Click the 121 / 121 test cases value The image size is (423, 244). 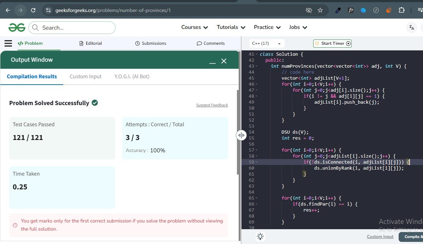(28, 138)
